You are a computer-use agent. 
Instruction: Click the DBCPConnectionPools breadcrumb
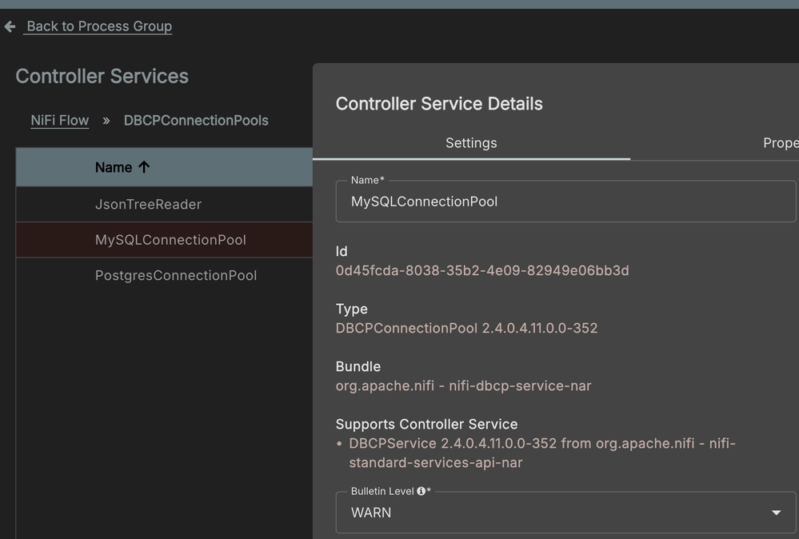196,121
